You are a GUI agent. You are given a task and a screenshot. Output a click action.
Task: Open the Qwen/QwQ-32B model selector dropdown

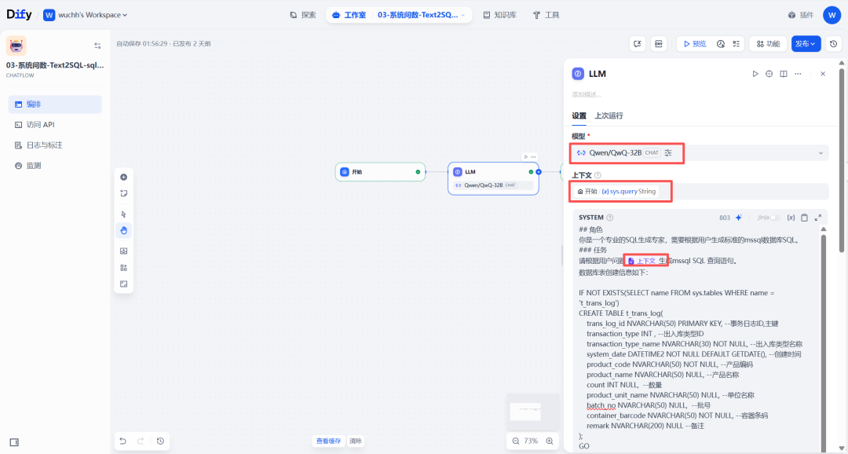pos(700,153)
